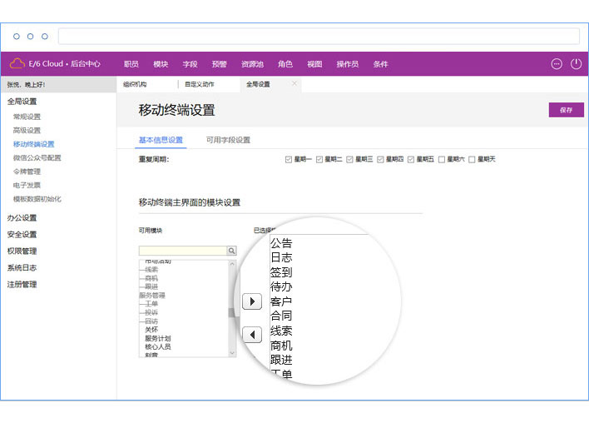Viewport: 589px width, 433px height.
Task: Switch to the 可用字段设置 tab
Action: point(228,140)
